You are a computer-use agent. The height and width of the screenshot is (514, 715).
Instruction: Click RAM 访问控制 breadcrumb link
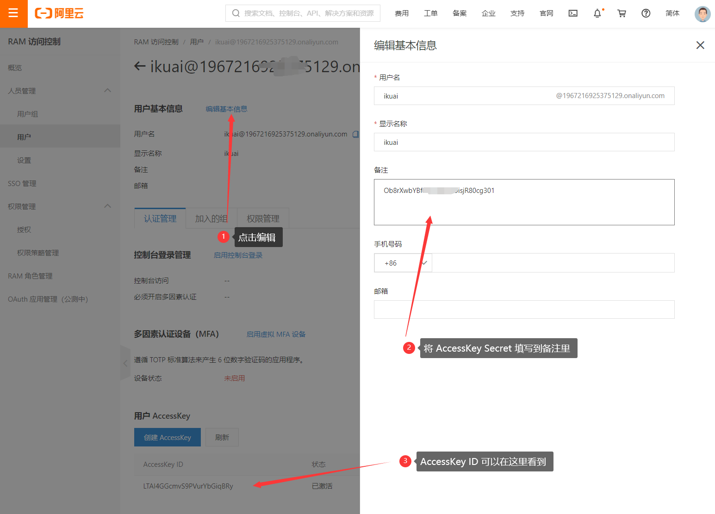[156, 42]
